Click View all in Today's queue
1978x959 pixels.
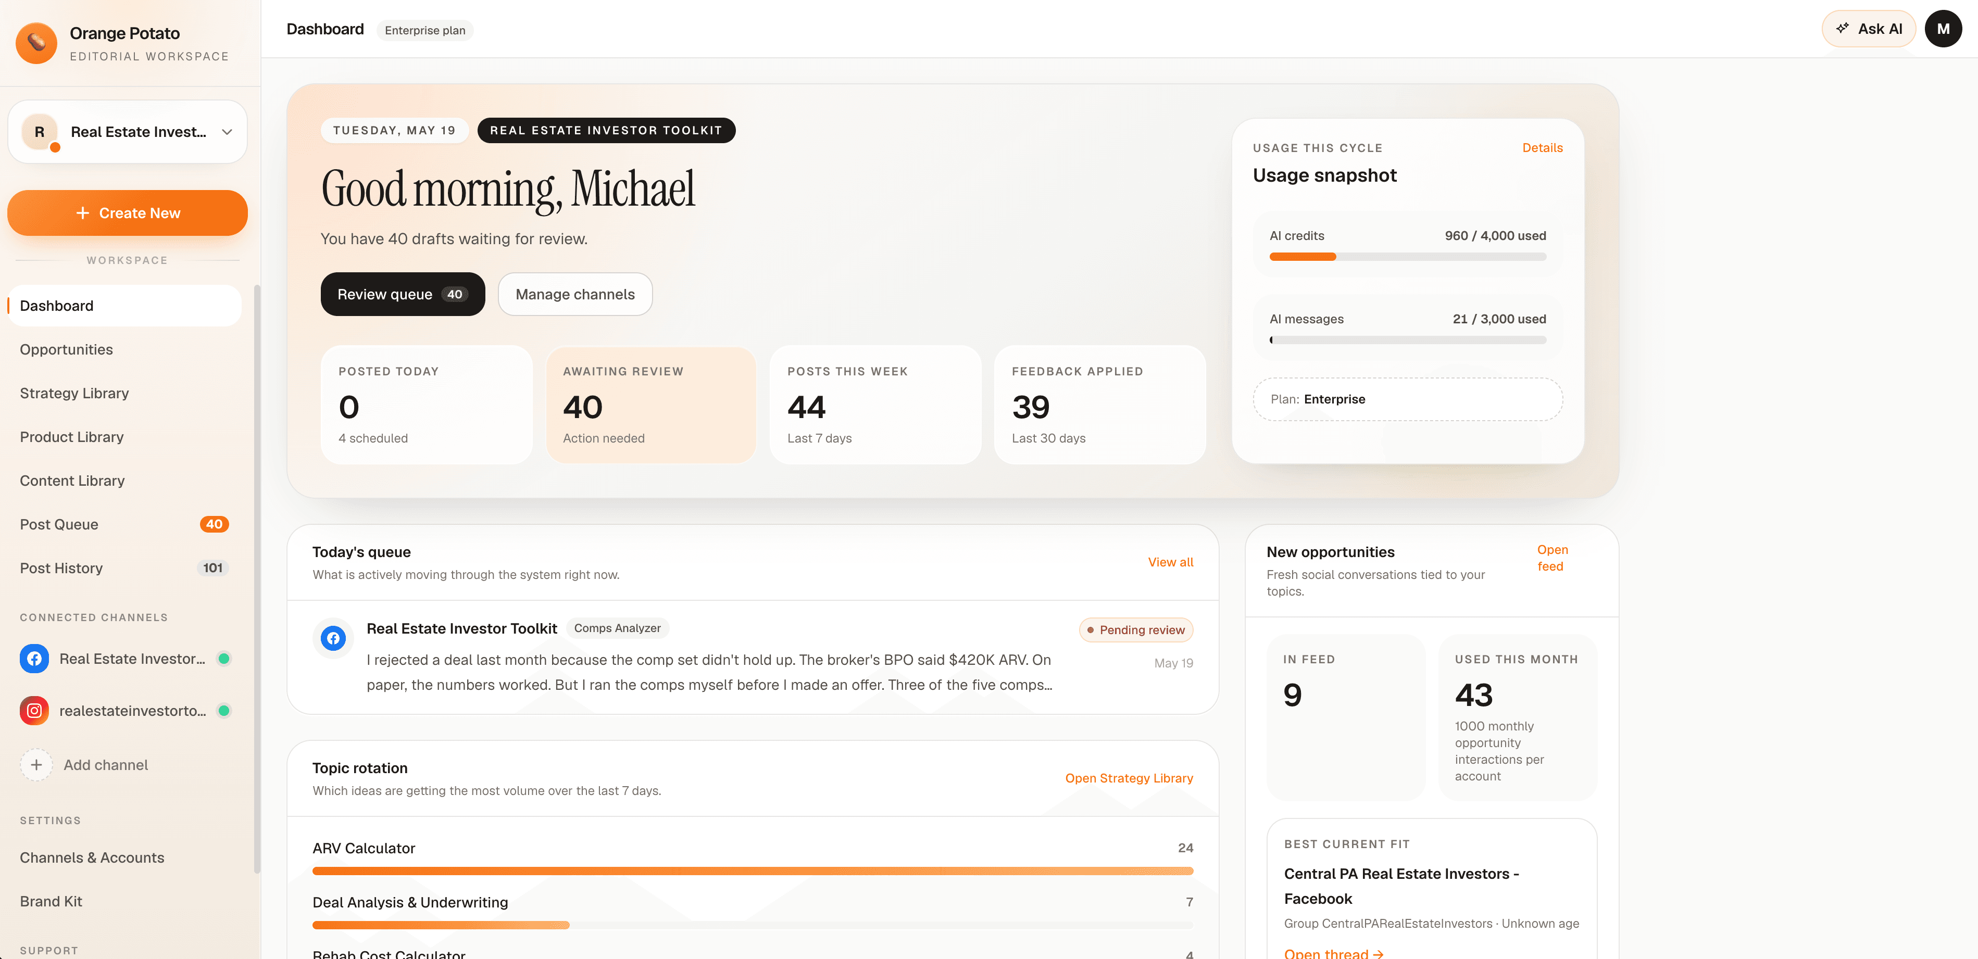pos(1170,562)
